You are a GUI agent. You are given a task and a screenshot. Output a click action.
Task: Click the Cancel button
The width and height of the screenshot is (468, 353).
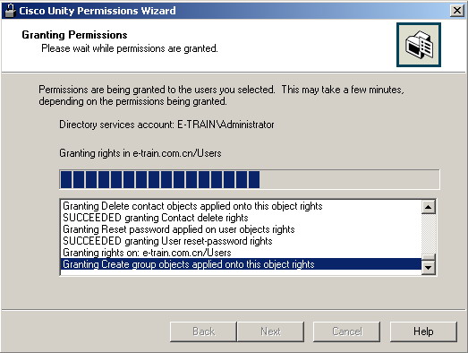pyautogui.click(x=347, y=331)
